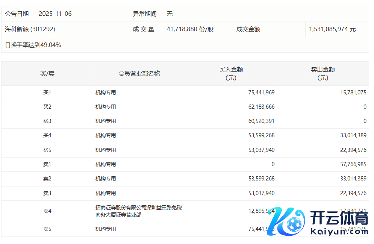Select the sell amount 57,766,985 in row 卖1
Image resolution: width=374 pixels, height=244 pixels.
coord(347,164)
